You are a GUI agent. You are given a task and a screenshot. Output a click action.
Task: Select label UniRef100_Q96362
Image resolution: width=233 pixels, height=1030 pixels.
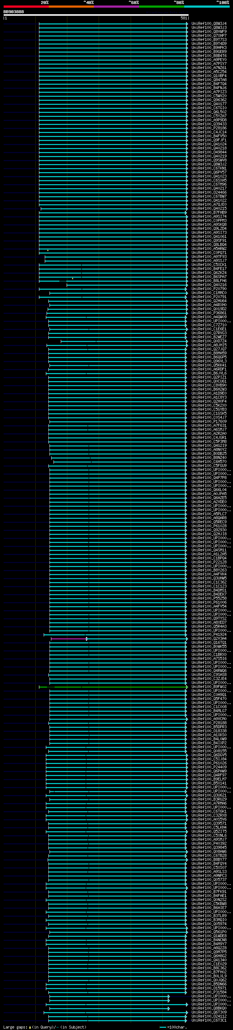(209, 100)
